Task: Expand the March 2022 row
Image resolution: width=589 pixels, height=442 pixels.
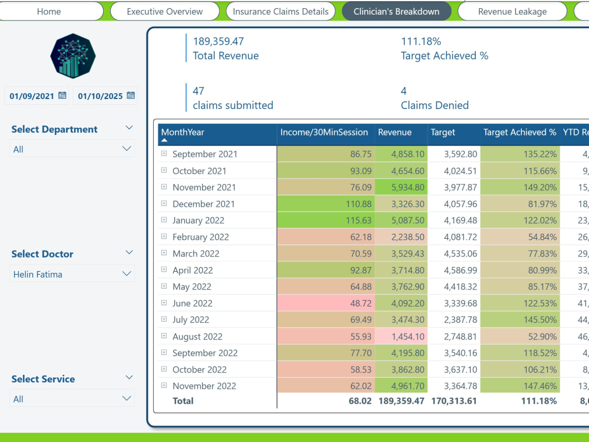Action: coord(164,253)
